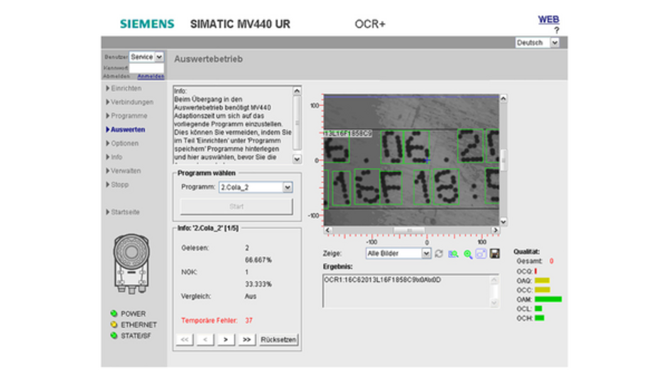Click the info text scrollbar up arrow
Screen dimensions: 669x377
(x=297, y=91)
